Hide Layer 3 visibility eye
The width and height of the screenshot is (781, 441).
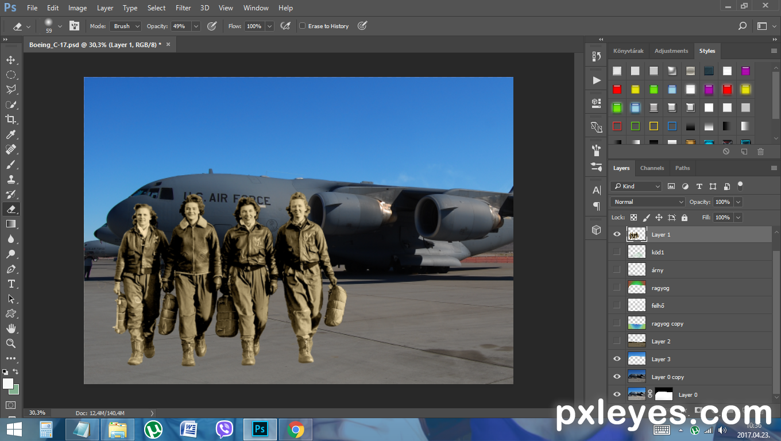(x=617, y=359)
